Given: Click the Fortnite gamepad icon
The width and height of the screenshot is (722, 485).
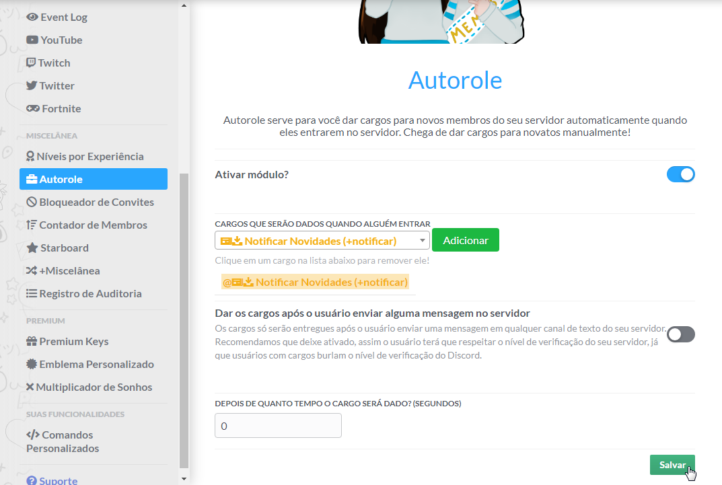Looking at the screenshot, I should 32,109.
